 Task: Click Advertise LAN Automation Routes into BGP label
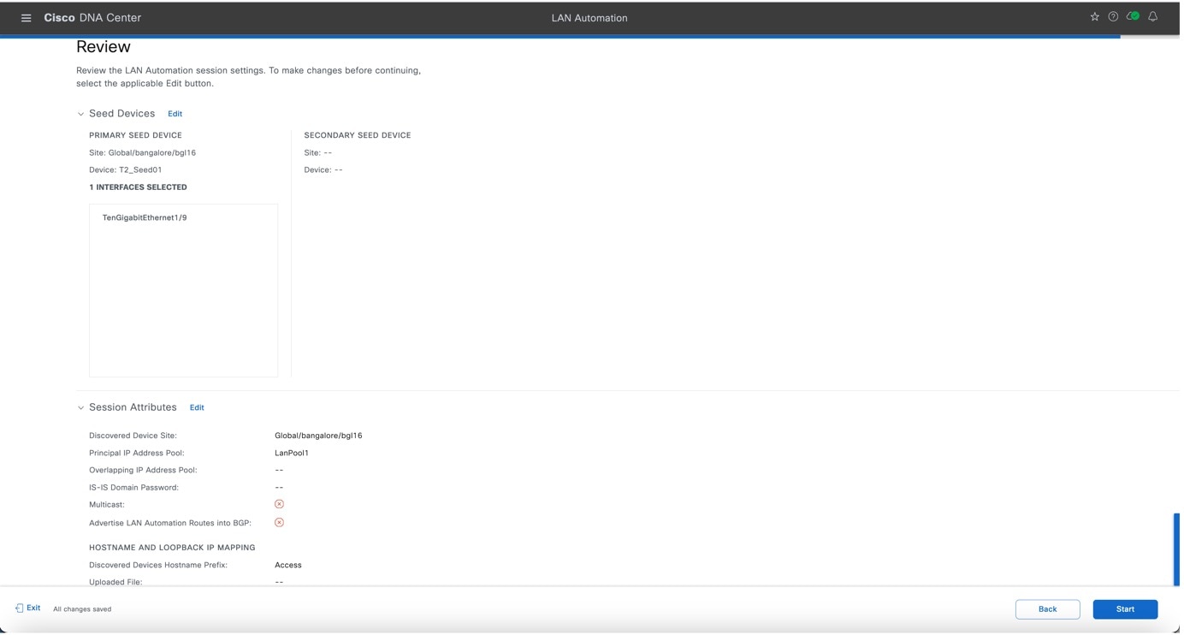pos(170,523)
